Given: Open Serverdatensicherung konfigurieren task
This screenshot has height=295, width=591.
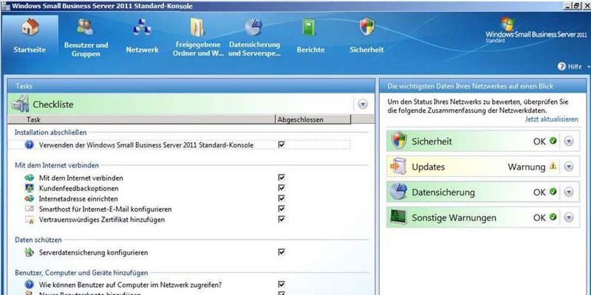Looking at the screenshot, I should point(94,252).
